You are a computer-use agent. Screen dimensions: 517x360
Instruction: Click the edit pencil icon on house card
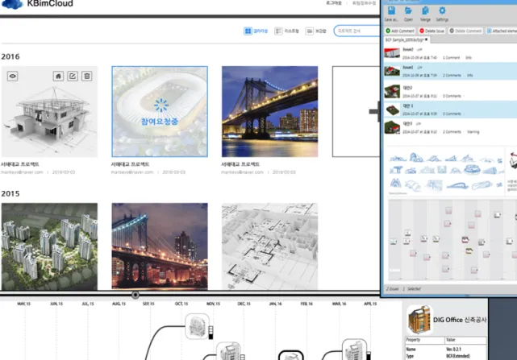tap(73, 76)
